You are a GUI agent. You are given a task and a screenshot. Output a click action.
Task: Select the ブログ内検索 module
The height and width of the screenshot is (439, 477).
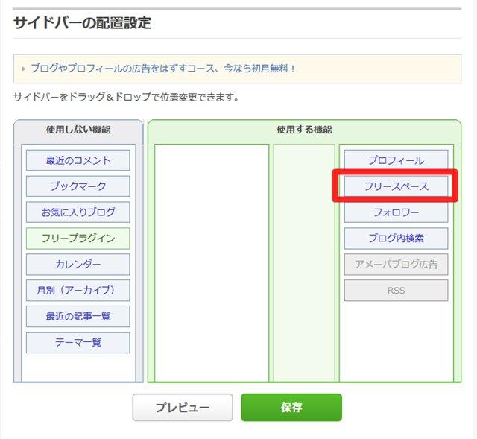[x=396, y=239]
